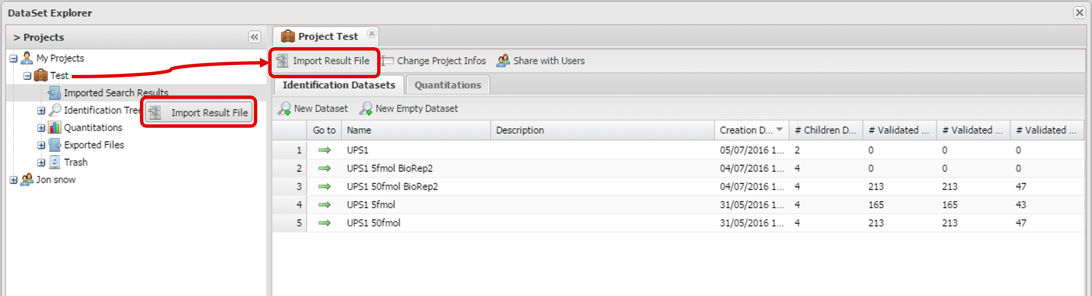The height and width of the screenshot is (296, 1092).
Task: Open the Creation Date column dropdown arrow
Action: pyautogui.click(x=780, y=130)
